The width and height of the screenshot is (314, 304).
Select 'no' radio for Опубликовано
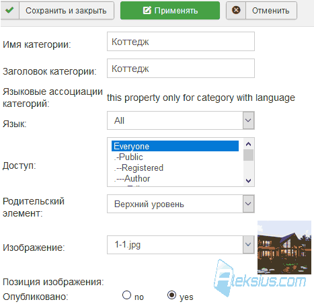click(126, 295)
